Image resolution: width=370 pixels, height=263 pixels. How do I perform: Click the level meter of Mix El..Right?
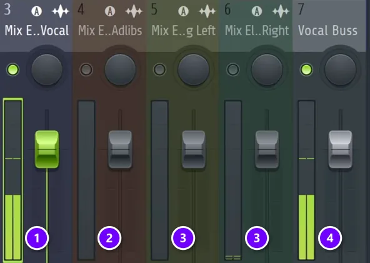pyautogui.click(x=233, y=180)
